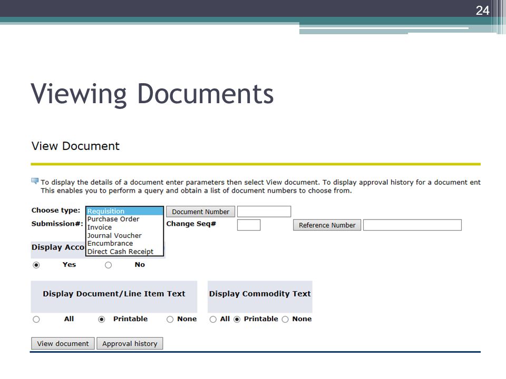506x379 pixels.
Task: Open the Reference Number lookup button
Action: [327, 225]
